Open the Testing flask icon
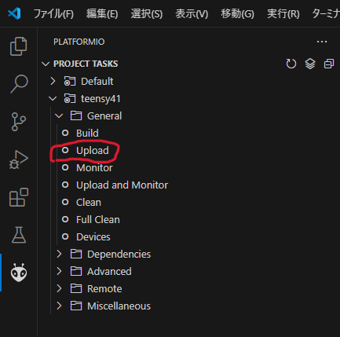 tap(19, 235)
